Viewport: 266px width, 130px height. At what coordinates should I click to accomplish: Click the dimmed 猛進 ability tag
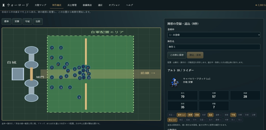(188, 120)
